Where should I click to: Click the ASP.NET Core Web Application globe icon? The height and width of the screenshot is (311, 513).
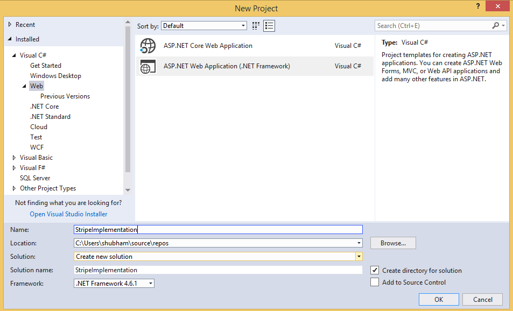(x=148, y=45)
